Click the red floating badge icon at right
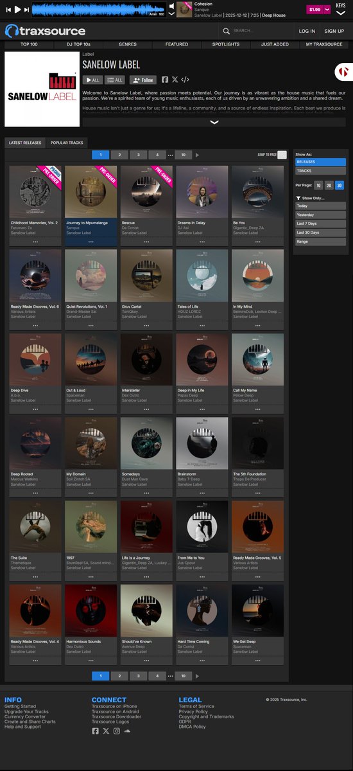 343,72
